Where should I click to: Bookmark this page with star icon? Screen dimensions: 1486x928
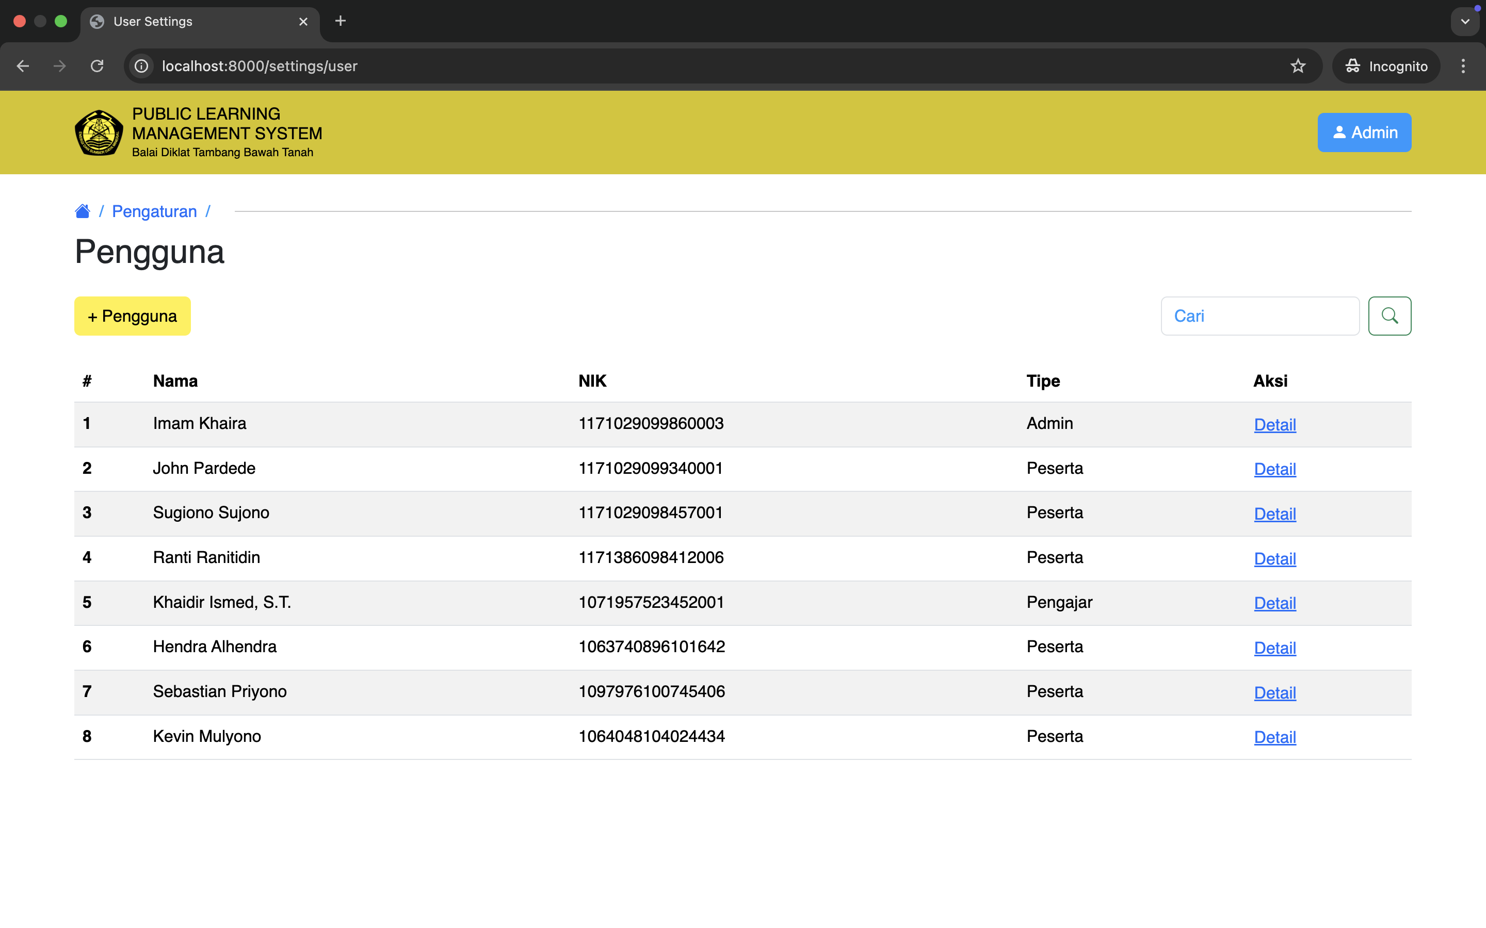[1298, 67]
